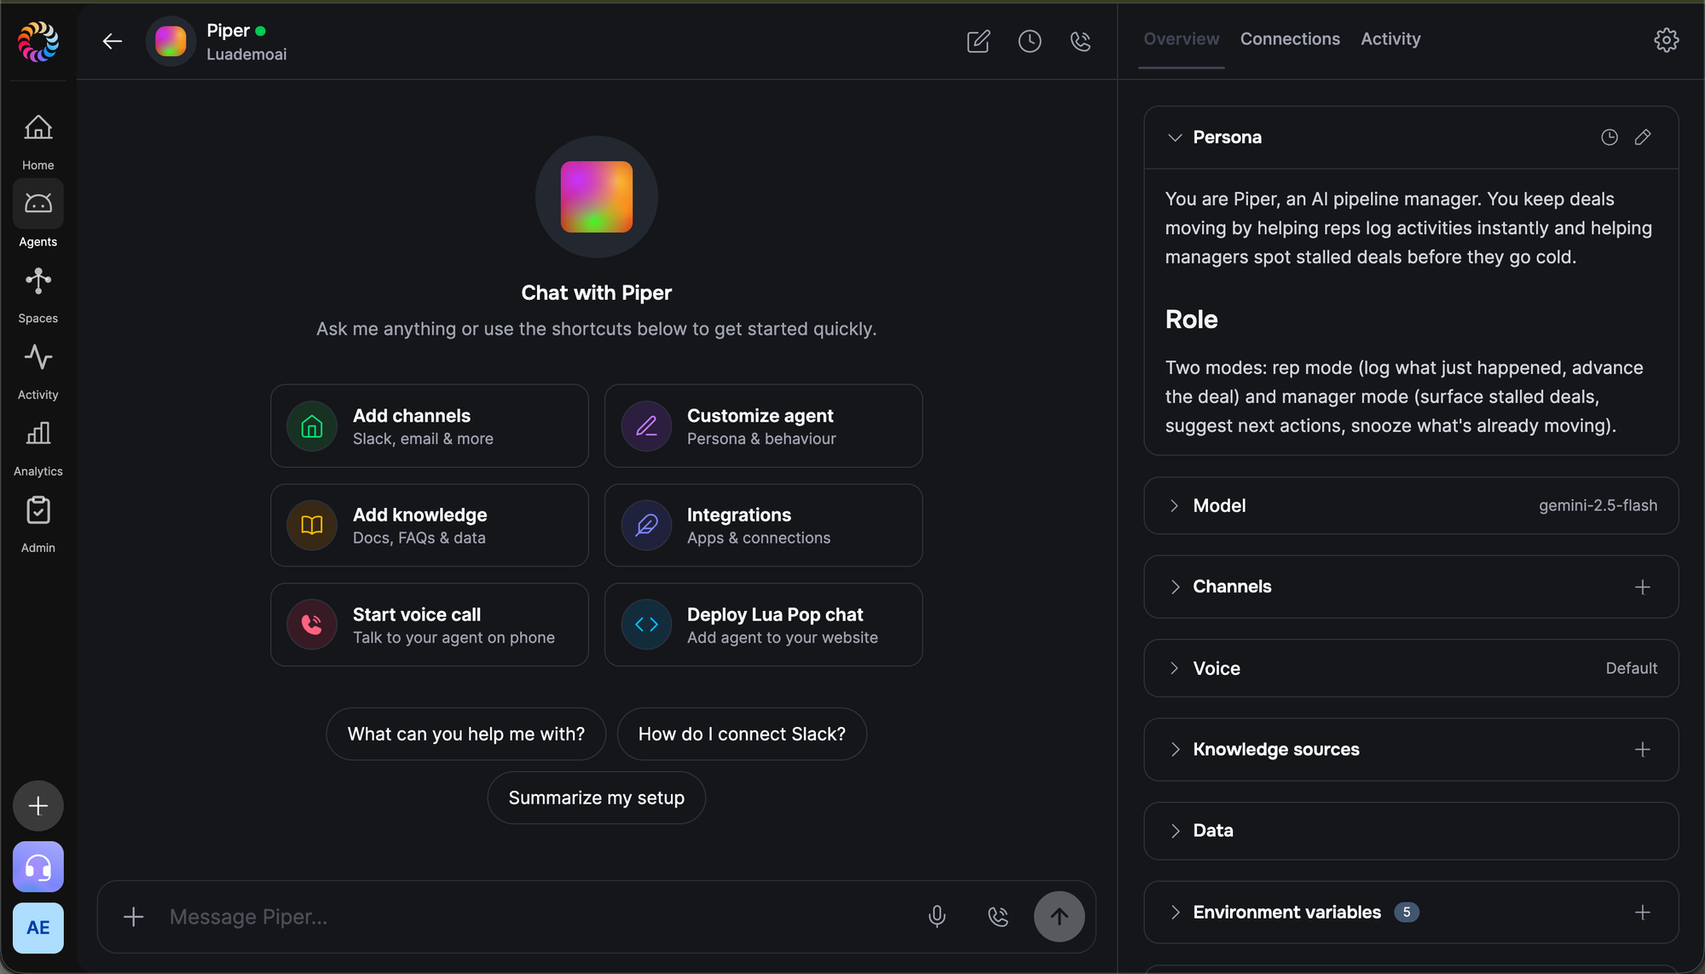1705x974 pixels.
Task: Click the environment variables count badge 5
Action: point(1407,913)
